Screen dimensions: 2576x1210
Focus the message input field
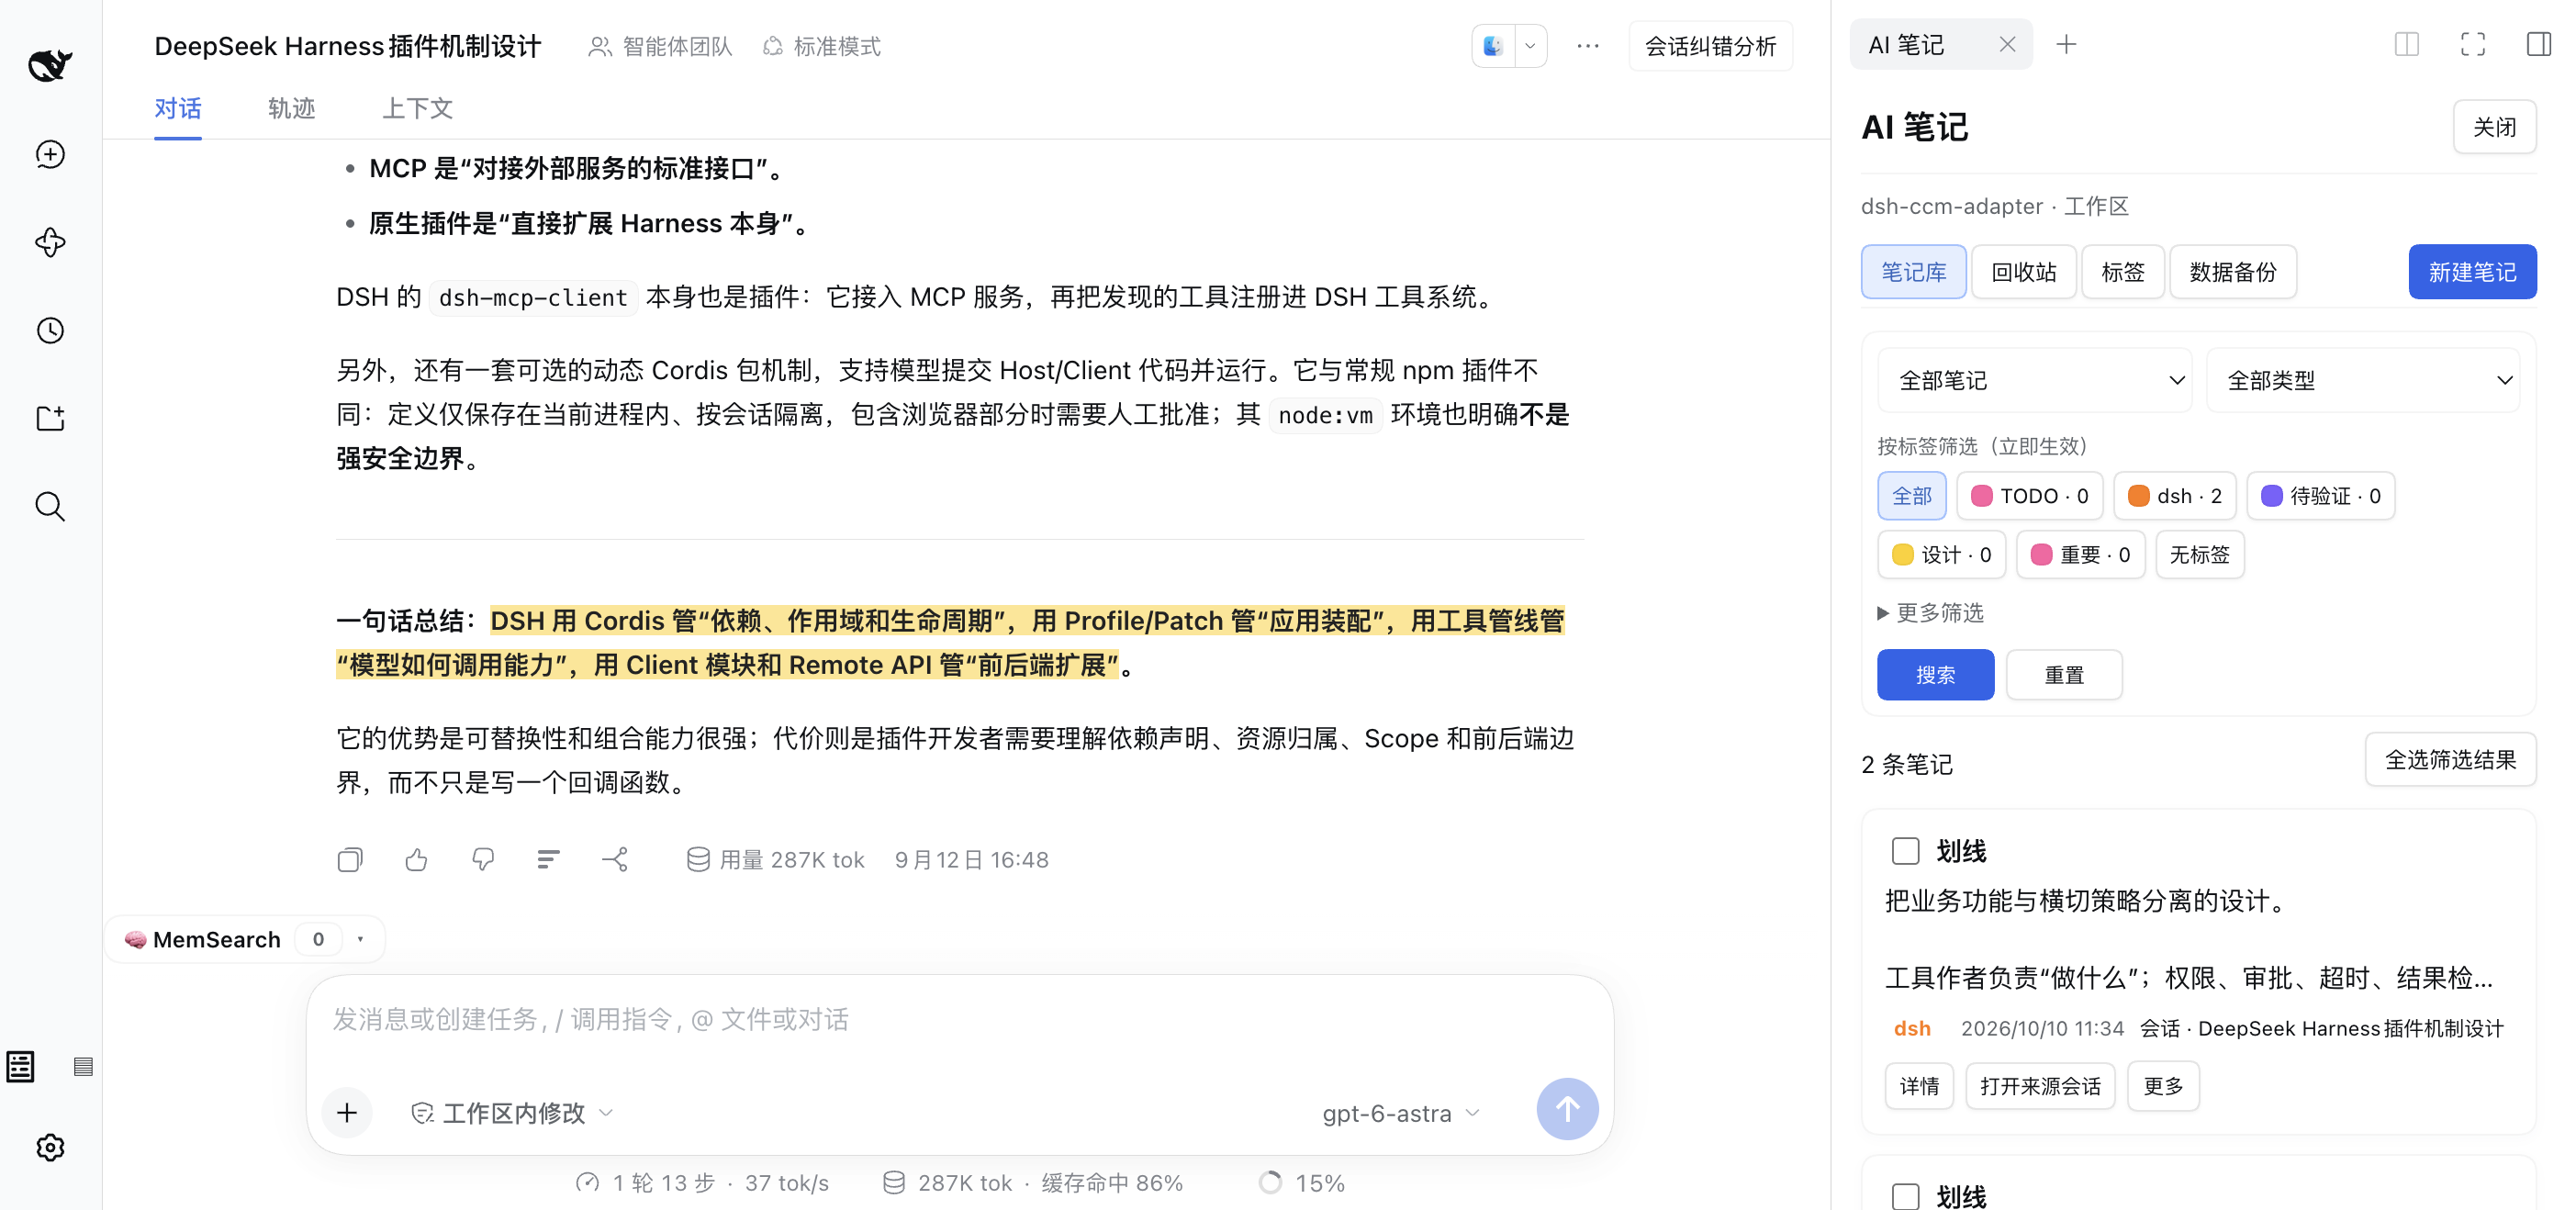[960, 1020]
